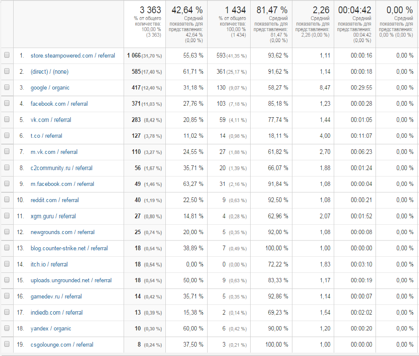Open c2community.ru / referral source link

[x=61, y=168]
